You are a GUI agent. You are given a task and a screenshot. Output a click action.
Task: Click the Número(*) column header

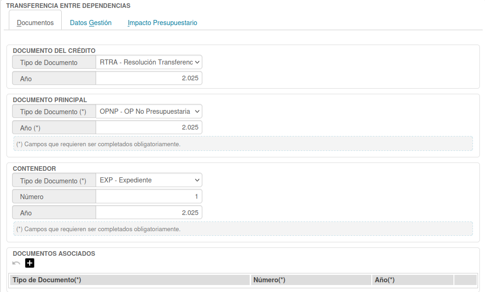click(311, 280)
